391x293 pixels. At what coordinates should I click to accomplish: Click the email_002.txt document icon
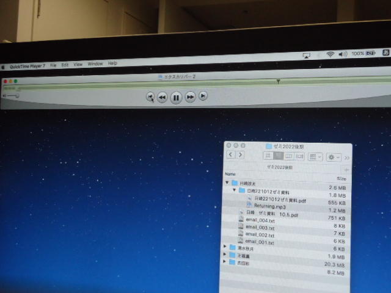(241, 233)
